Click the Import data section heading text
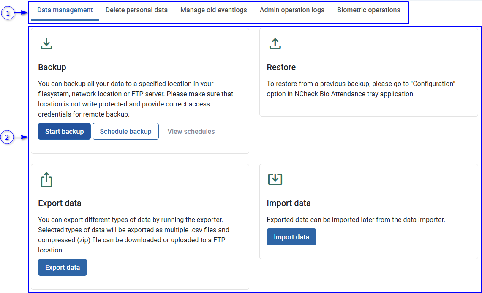This screenshot has width=482, height=293. point(289,203)
